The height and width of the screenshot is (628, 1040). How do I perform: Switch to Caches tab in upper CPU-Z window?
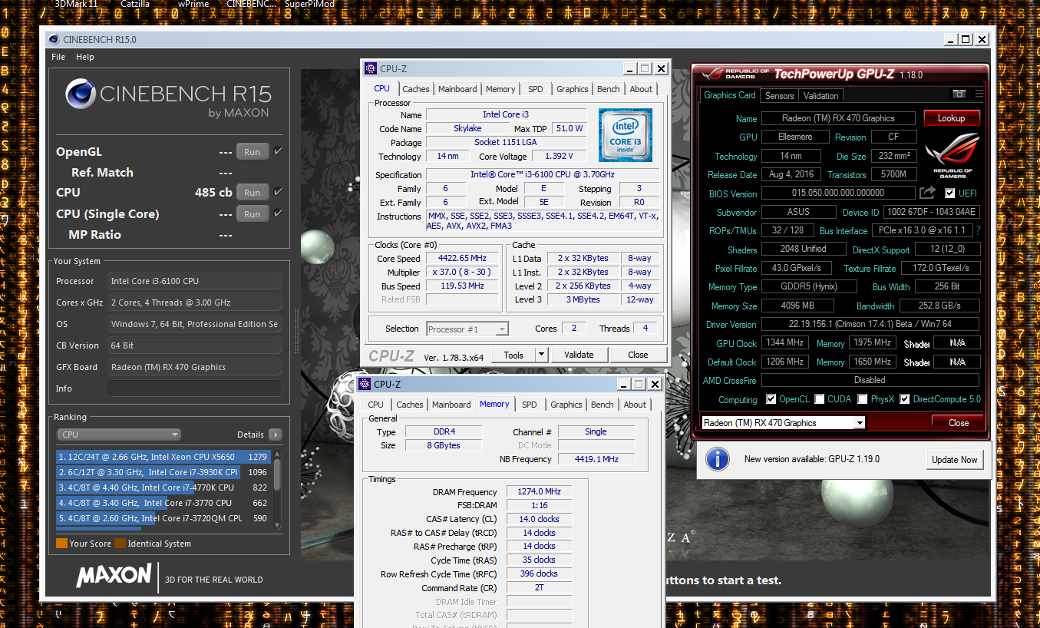coord(416,89)
